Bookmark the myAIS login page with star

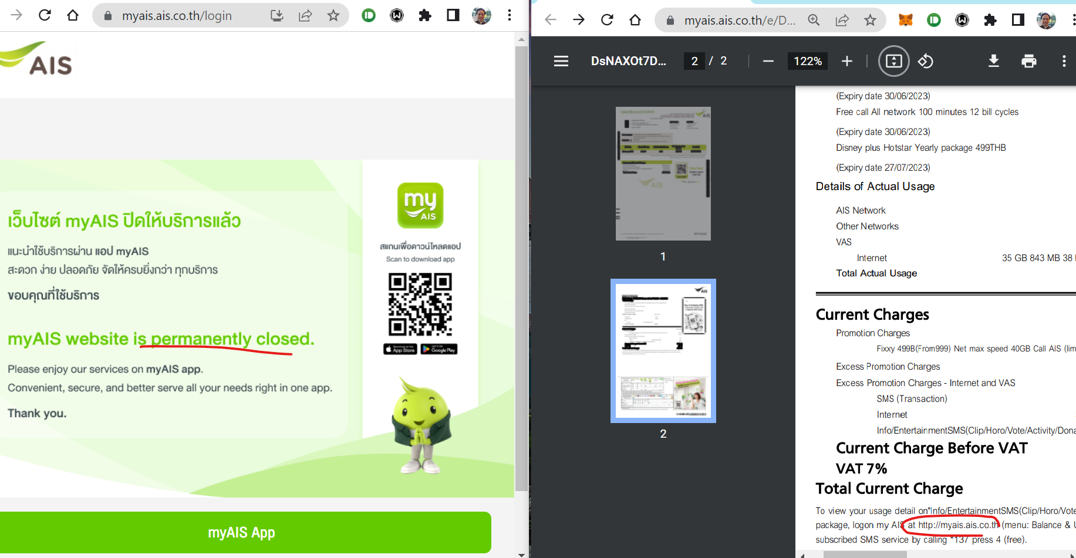[333, 16]
